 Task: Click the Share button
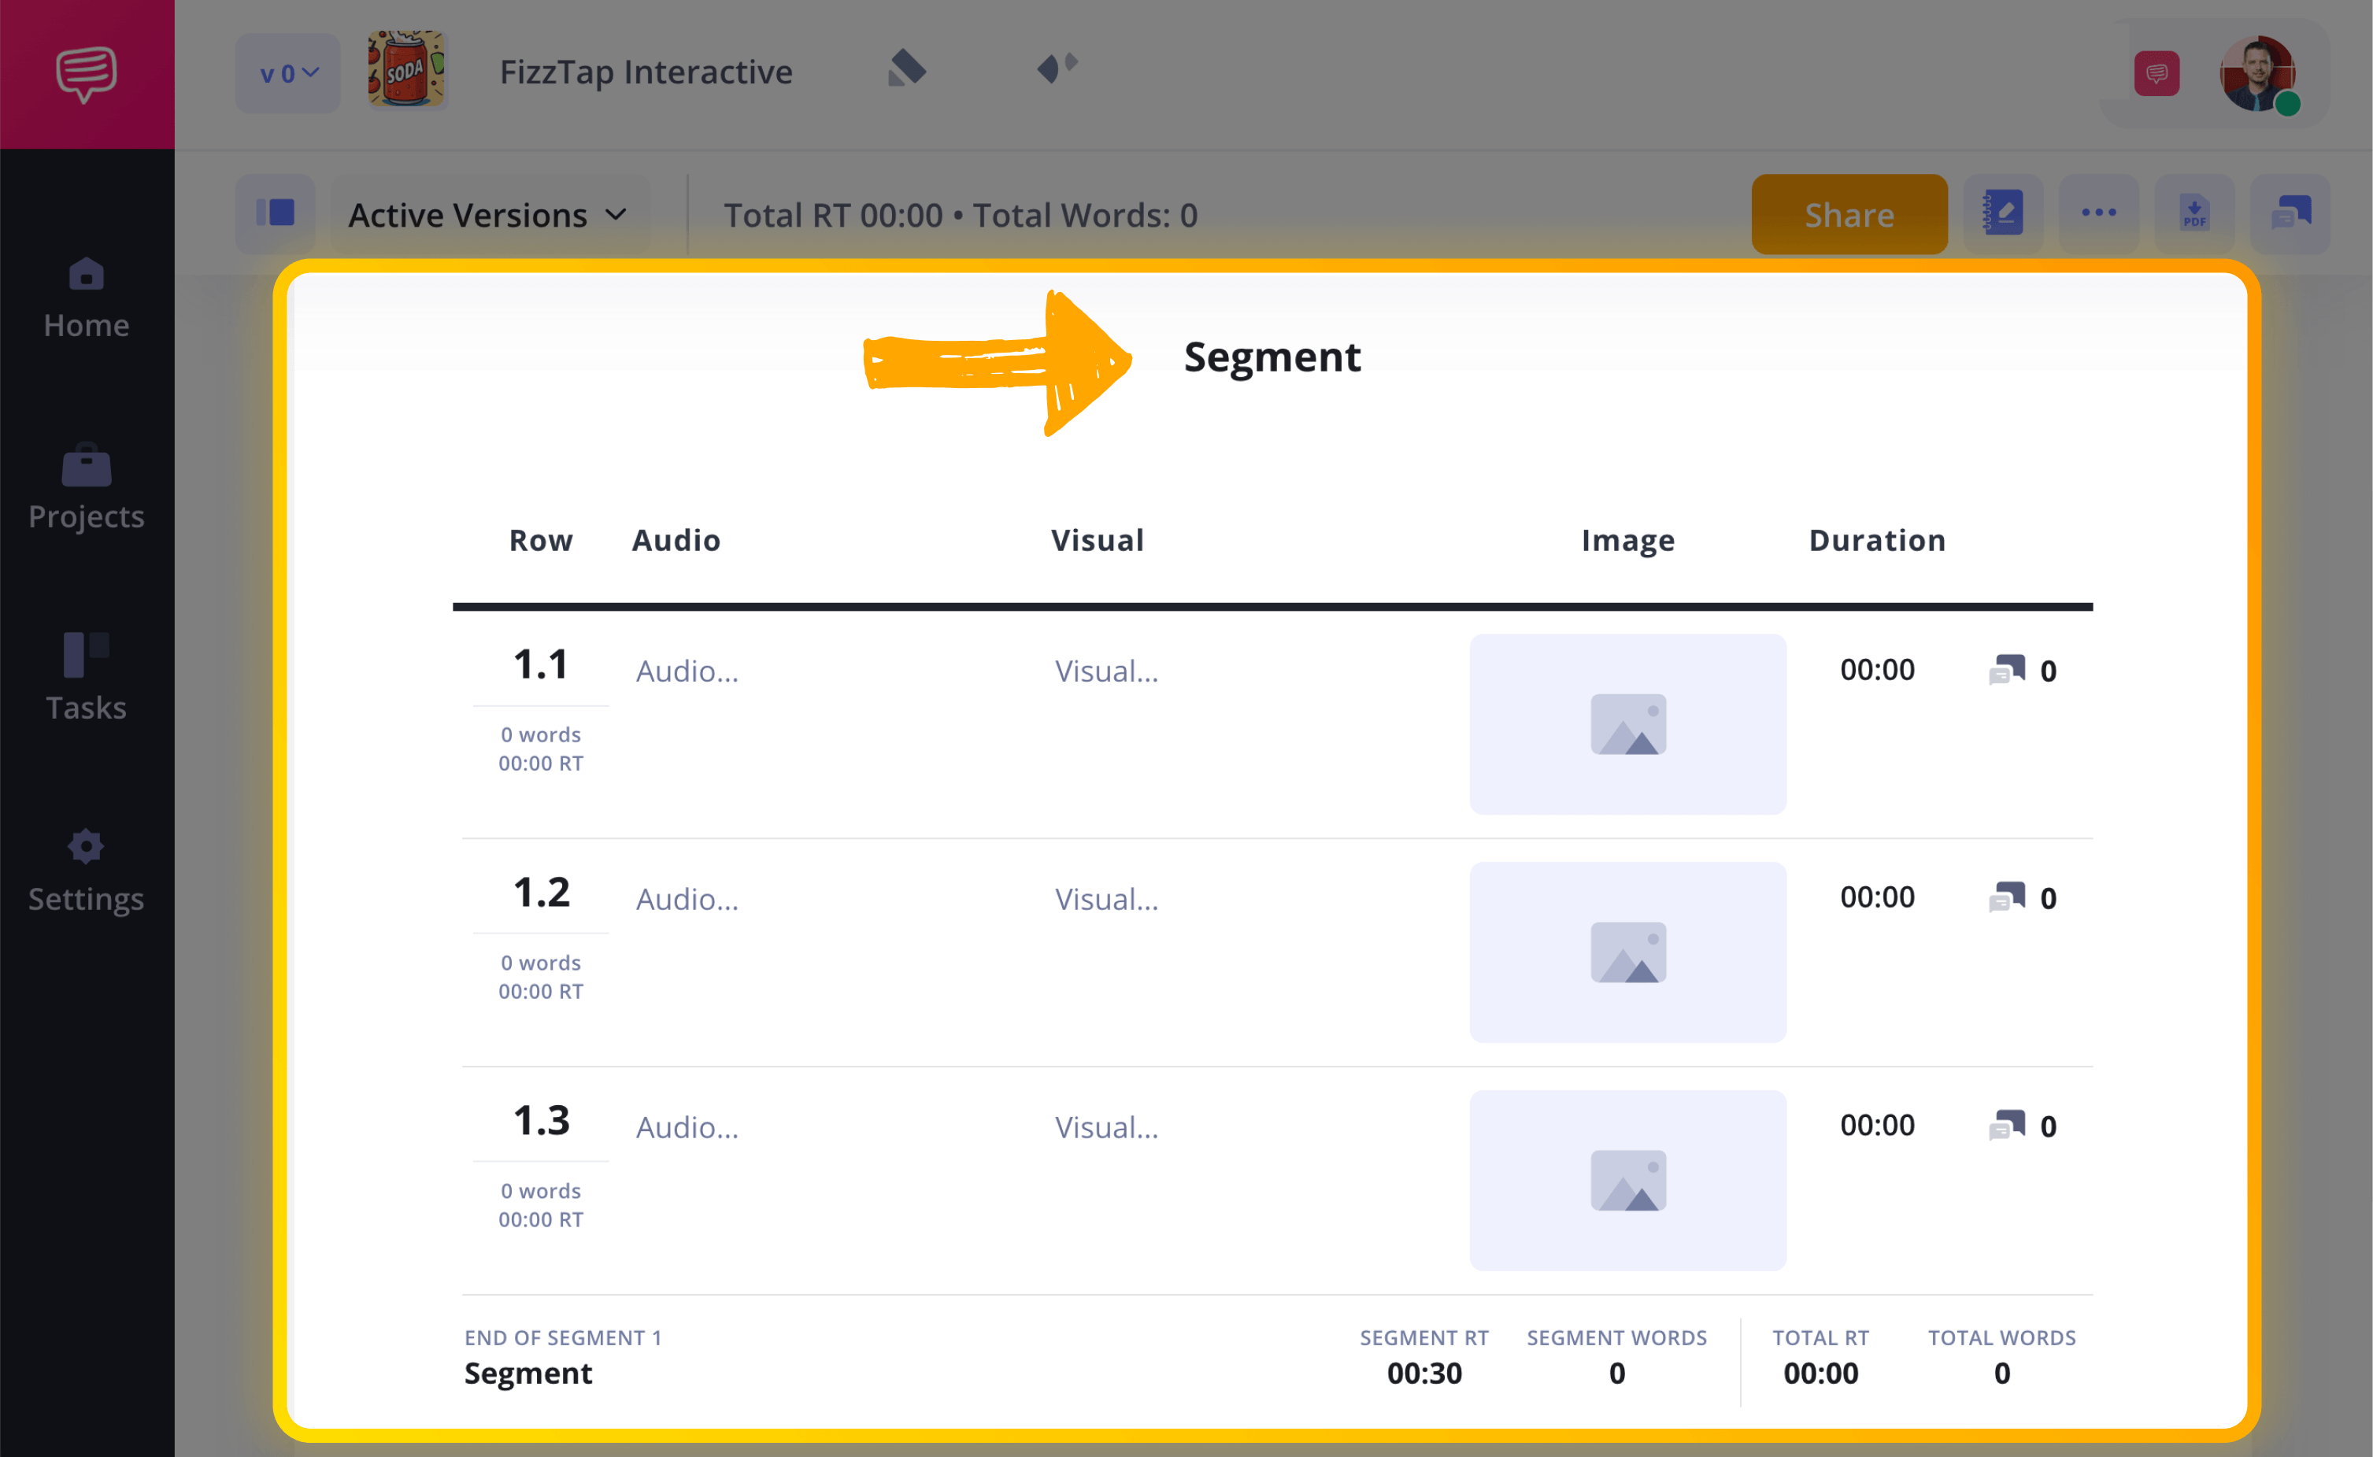pos(1849,214)
